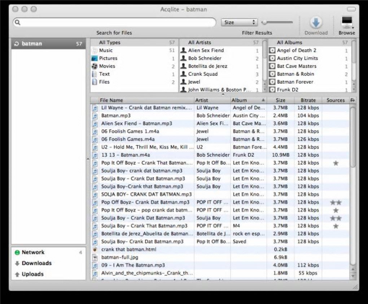Image resolution: width=368 pixels, height=304 pixels.
Task: Collapse the filter panes using the top divider arrow
Action: pyautogui.click(x=223, y=94)
